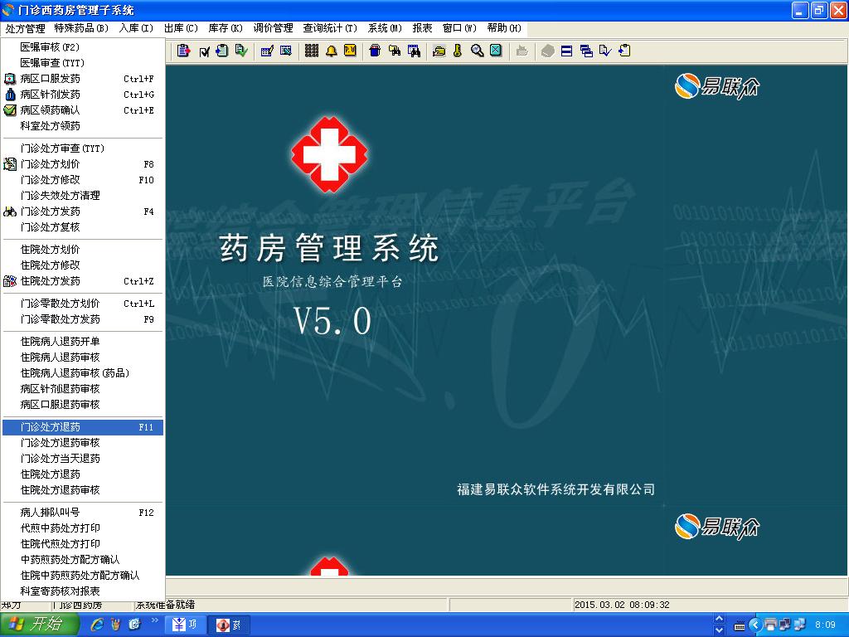Click the grid of dots toolbar icon
The width and height of the screenshot is (849, 637).
[x=312, y=51]
